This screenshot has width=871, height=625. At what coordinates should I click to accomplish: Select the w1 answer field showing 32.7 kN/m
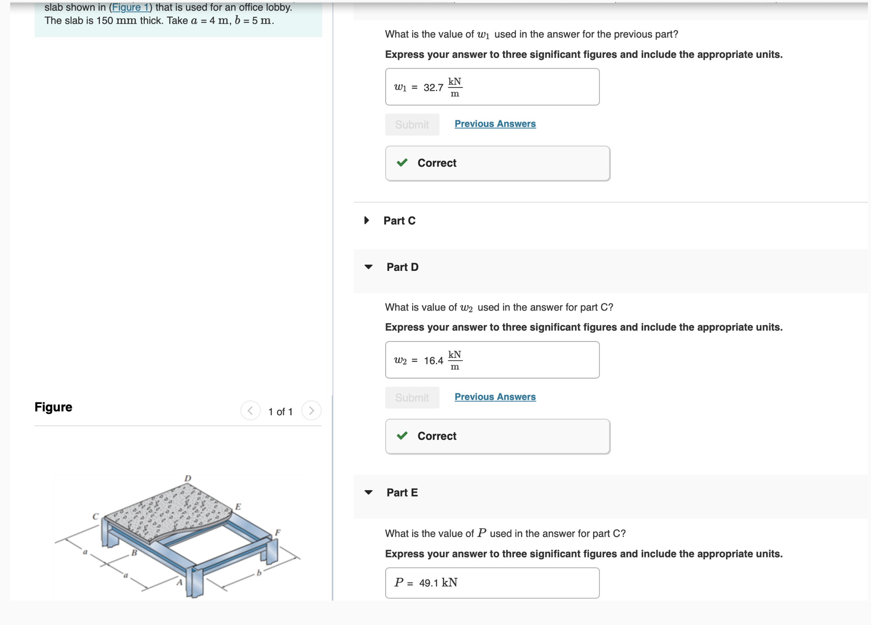click(x=491, y=86)
